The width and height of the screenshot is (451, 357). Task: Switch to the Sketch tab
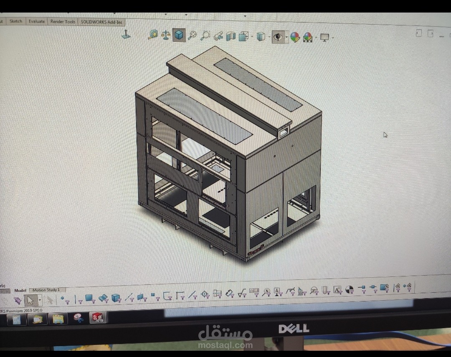pos(16,21)
